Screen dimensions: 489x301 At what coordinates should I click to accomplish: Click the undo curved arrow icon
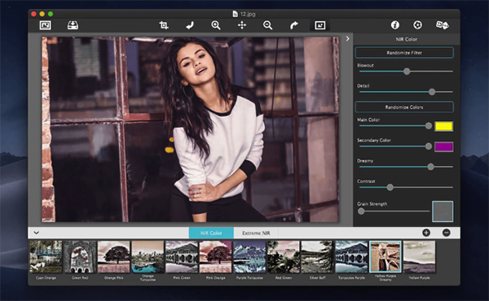click(x=190, y=25)
